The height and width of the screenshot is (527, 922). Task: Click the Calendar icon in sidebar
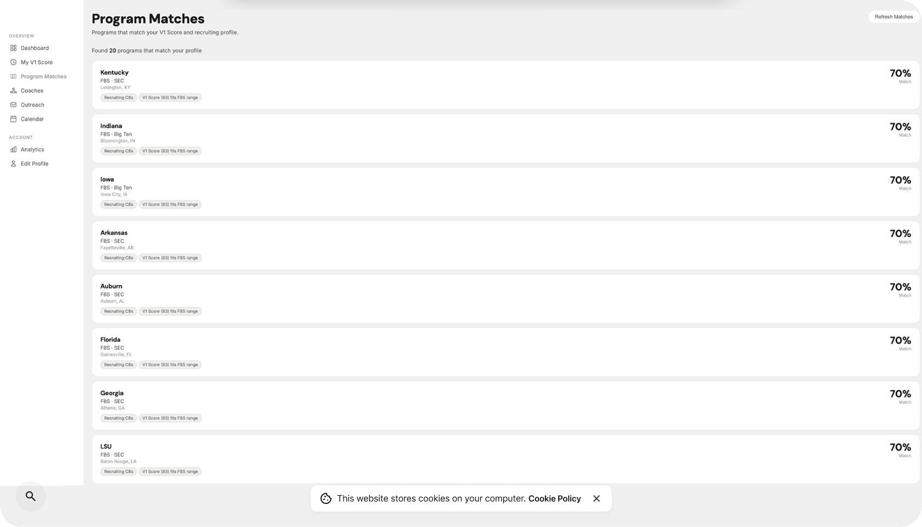coord(13,119)
